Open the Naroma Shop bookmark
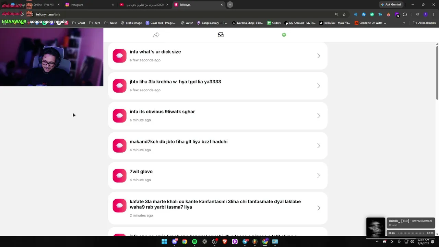Screen dimensions: 439x247 (247, 23)
